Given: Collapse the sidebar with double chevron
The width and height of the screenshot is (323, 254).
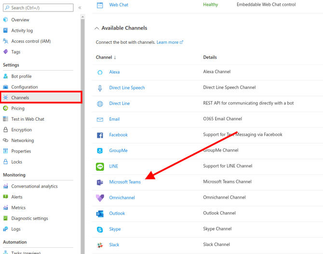Looking at the screenshot, I should pyautogui.click(x=80, y=8).
